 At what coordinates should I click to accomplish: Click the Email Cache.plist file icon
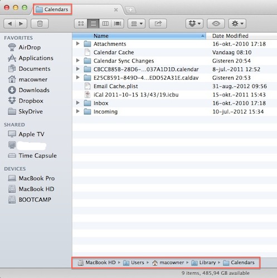click(88, 86)
